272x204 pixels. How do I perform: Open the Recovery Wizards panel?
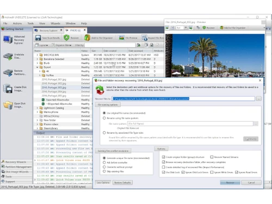(x=16, y=162)
